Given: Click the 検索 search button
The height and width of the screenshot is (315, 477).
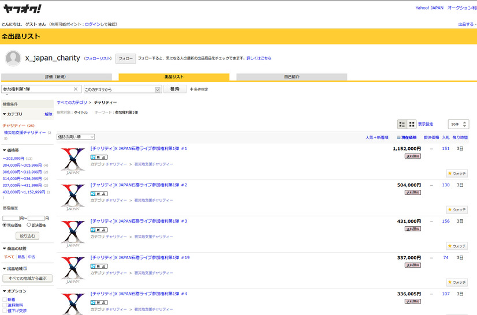Looking at the screenshot, I should click(175, 89).
